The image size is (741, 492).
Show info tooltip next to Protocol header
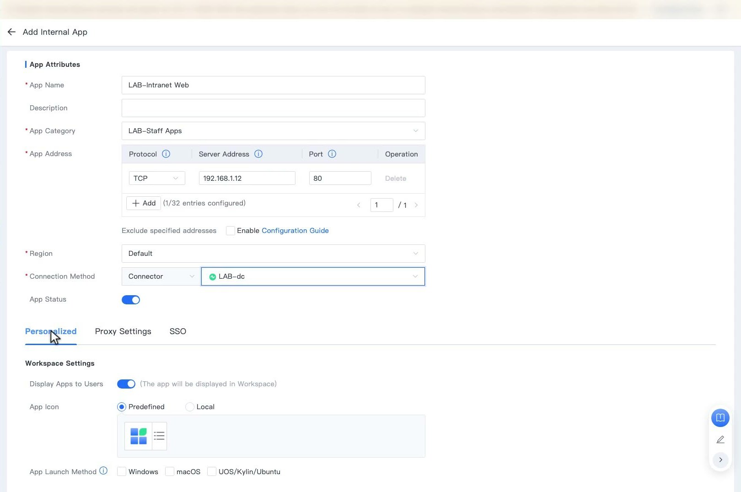[166, 154]
